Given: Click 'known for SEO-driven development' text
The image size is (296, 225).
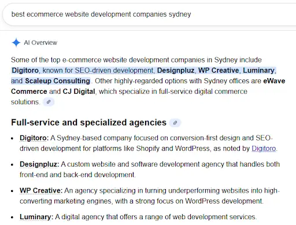Looking at the screenshot, I should coord(98,71).
